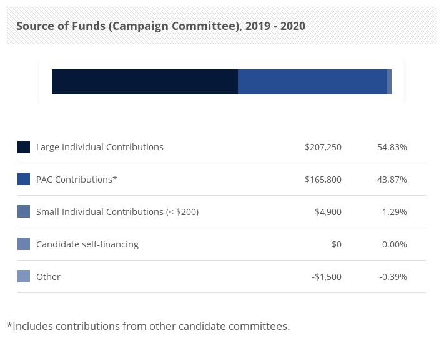Click the Other row label
Screen dimensions: 444x341
[48, 277]
